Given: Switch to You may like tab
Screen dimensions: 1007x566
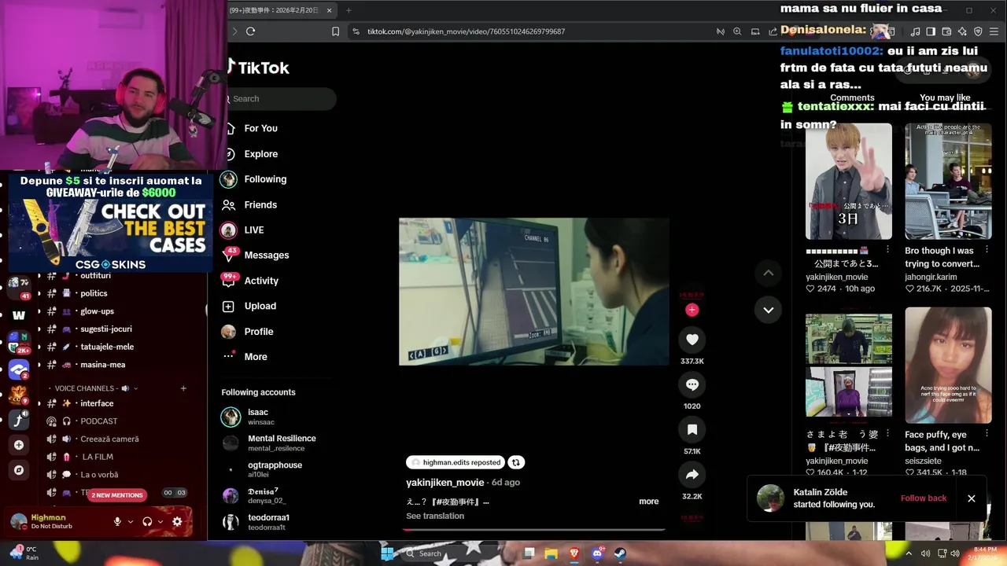Looking at the screenshot, I should coord(945,98).
